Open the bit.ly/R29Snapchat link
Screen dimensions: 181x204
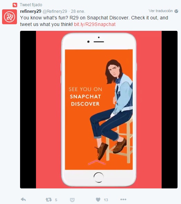95,24
